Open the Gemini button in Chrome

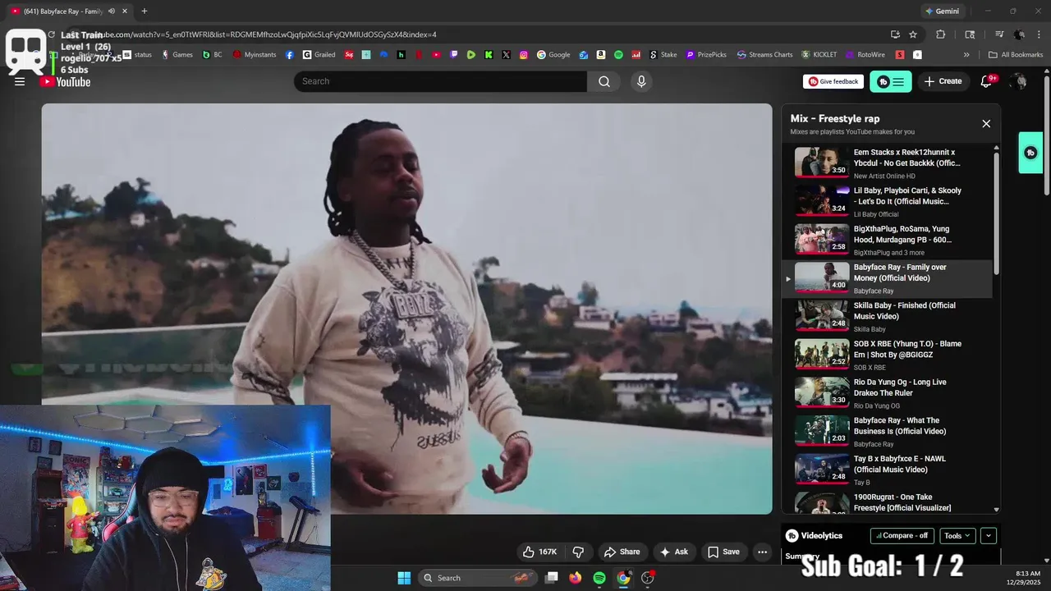pyautogui.click(x=942, y=11)
